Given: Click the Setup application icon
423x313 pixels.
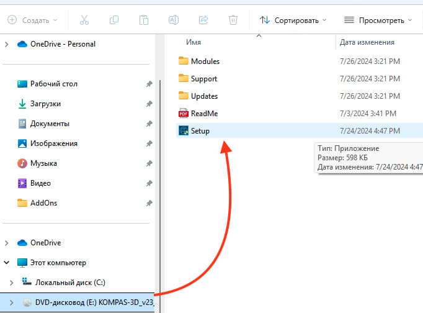Looking at the screenshot, I should (x=184, y=130).
